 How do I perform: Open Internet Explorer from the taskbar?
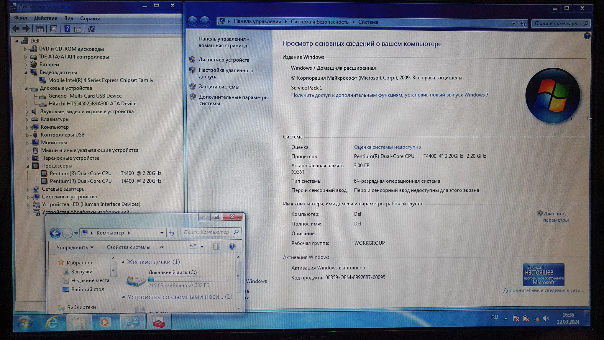pos(52,322)
